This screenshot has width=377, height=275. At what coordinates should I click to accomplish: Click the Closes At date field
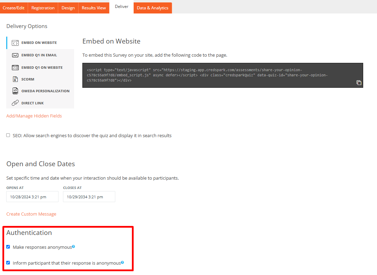[89, 197]
